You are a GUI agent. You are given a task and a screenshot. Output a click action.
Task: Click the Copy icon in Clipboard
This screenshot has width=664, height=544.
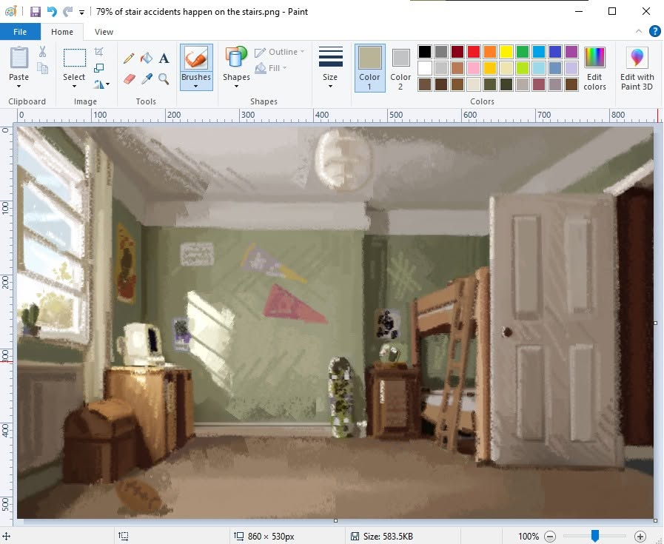(42, 68)
